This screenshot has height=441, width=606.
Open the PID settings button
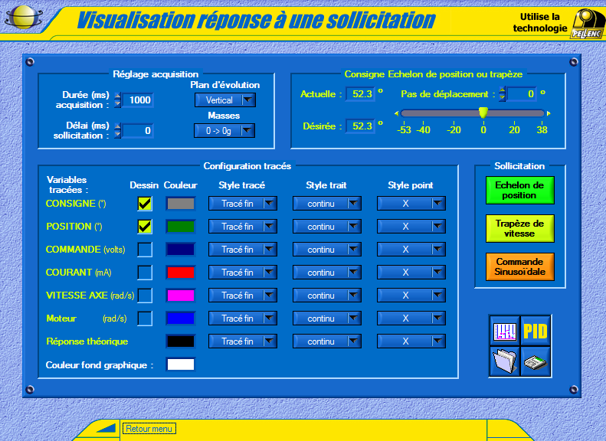[536, 331]
